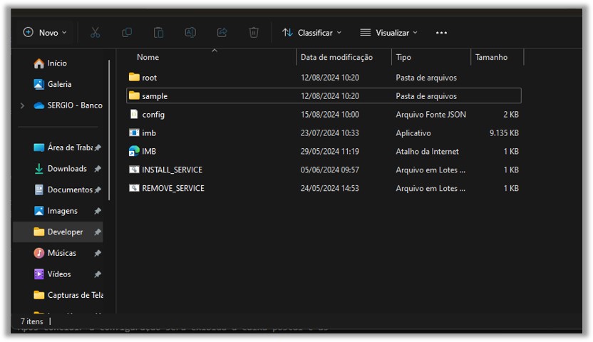Open the imb application file
Screen dimensions: 593x342
click(149, 133)
